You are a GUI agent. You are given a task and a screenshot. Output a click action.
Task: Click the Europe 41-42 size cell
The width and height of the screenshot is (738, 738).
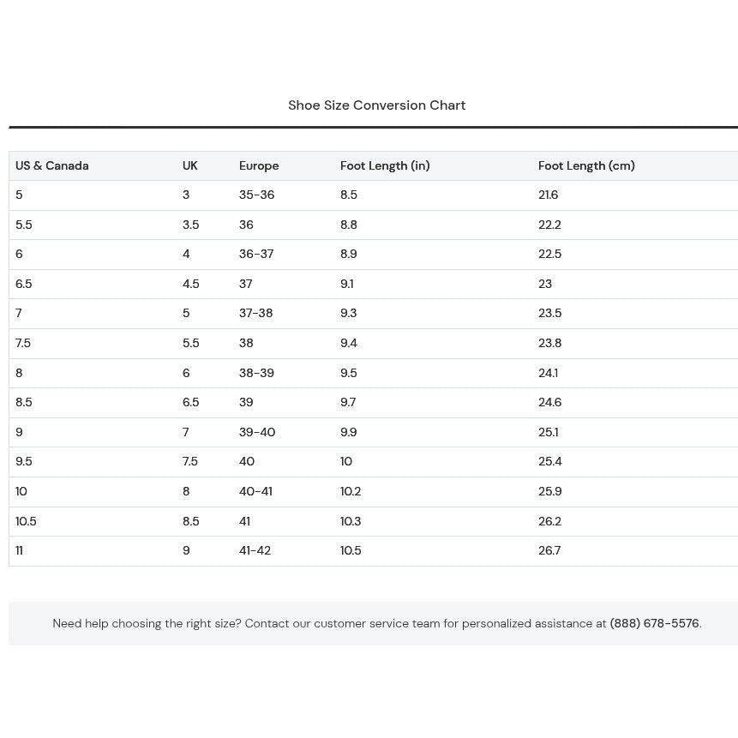click(x=255, y=550)
